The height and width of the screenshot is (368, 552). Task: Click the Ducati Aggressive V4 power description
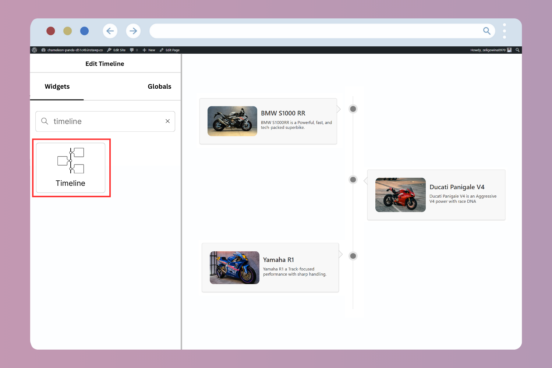[463, 199]
